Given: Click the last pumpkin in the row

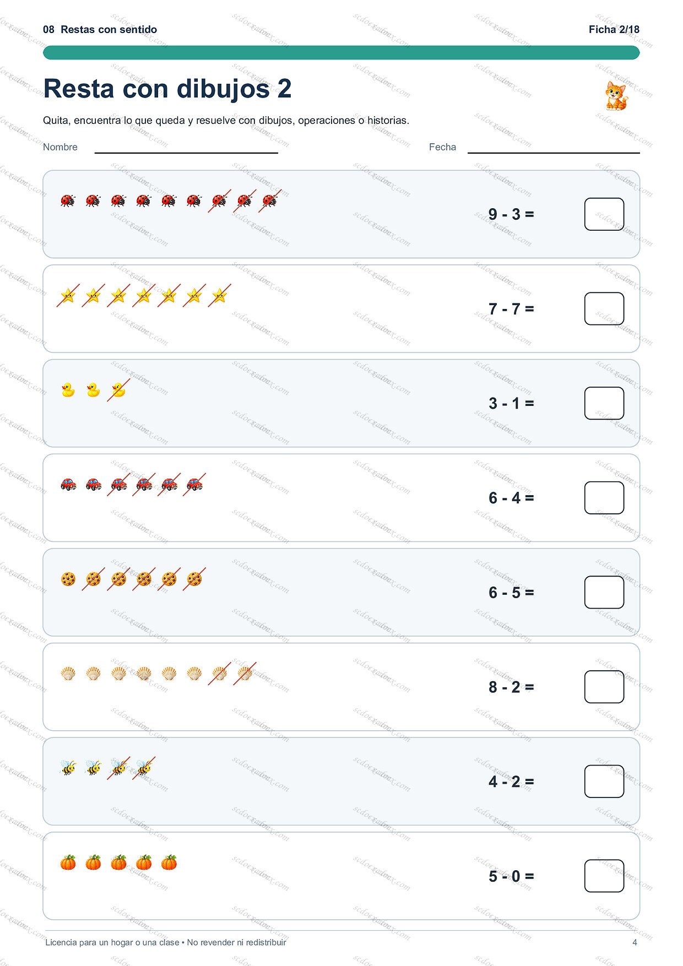Looking at the screenshot, I should pos(169,862).
